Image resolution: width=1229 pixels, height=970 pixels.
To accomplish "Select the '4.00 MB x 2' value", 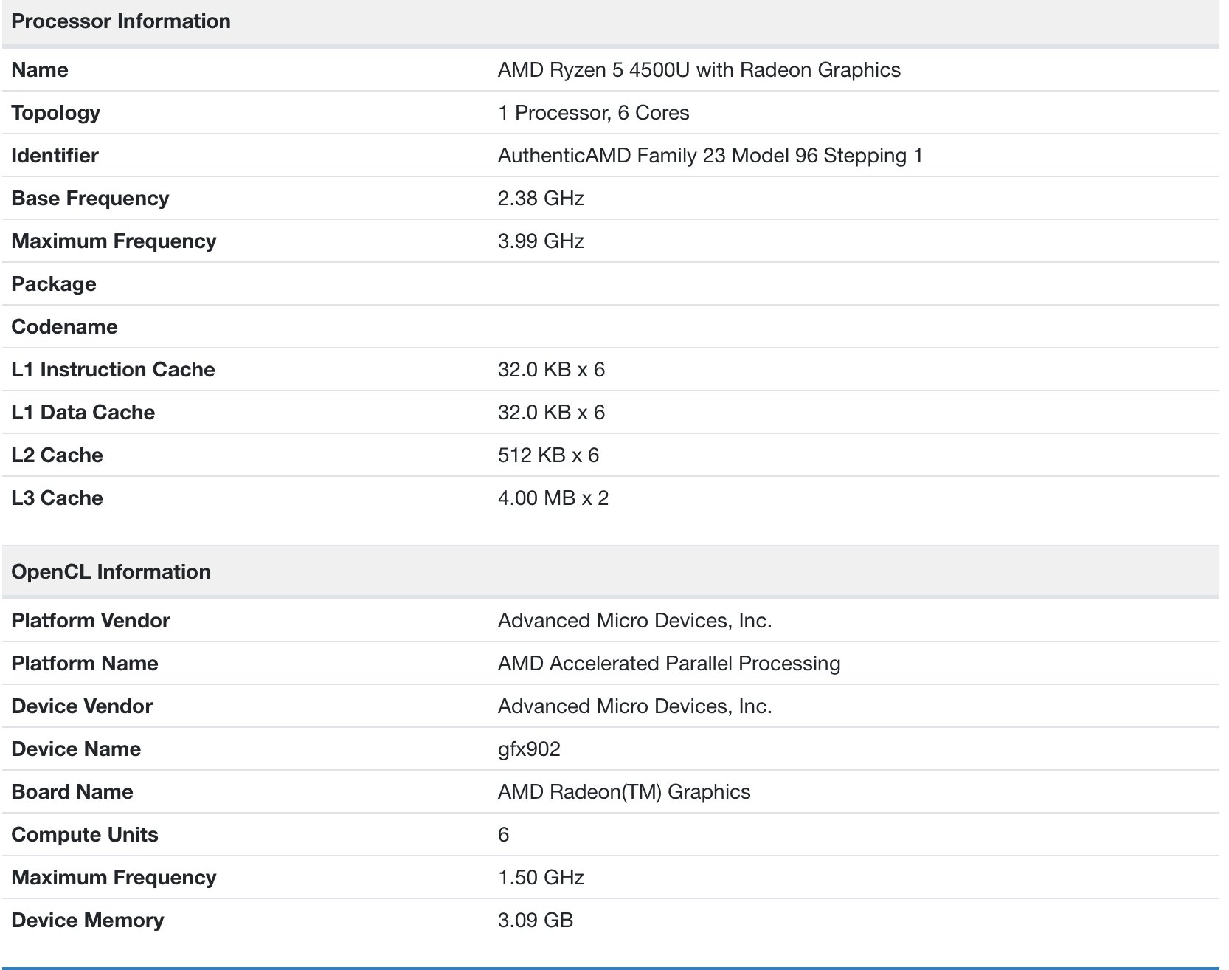I will (x=553, y=498).
